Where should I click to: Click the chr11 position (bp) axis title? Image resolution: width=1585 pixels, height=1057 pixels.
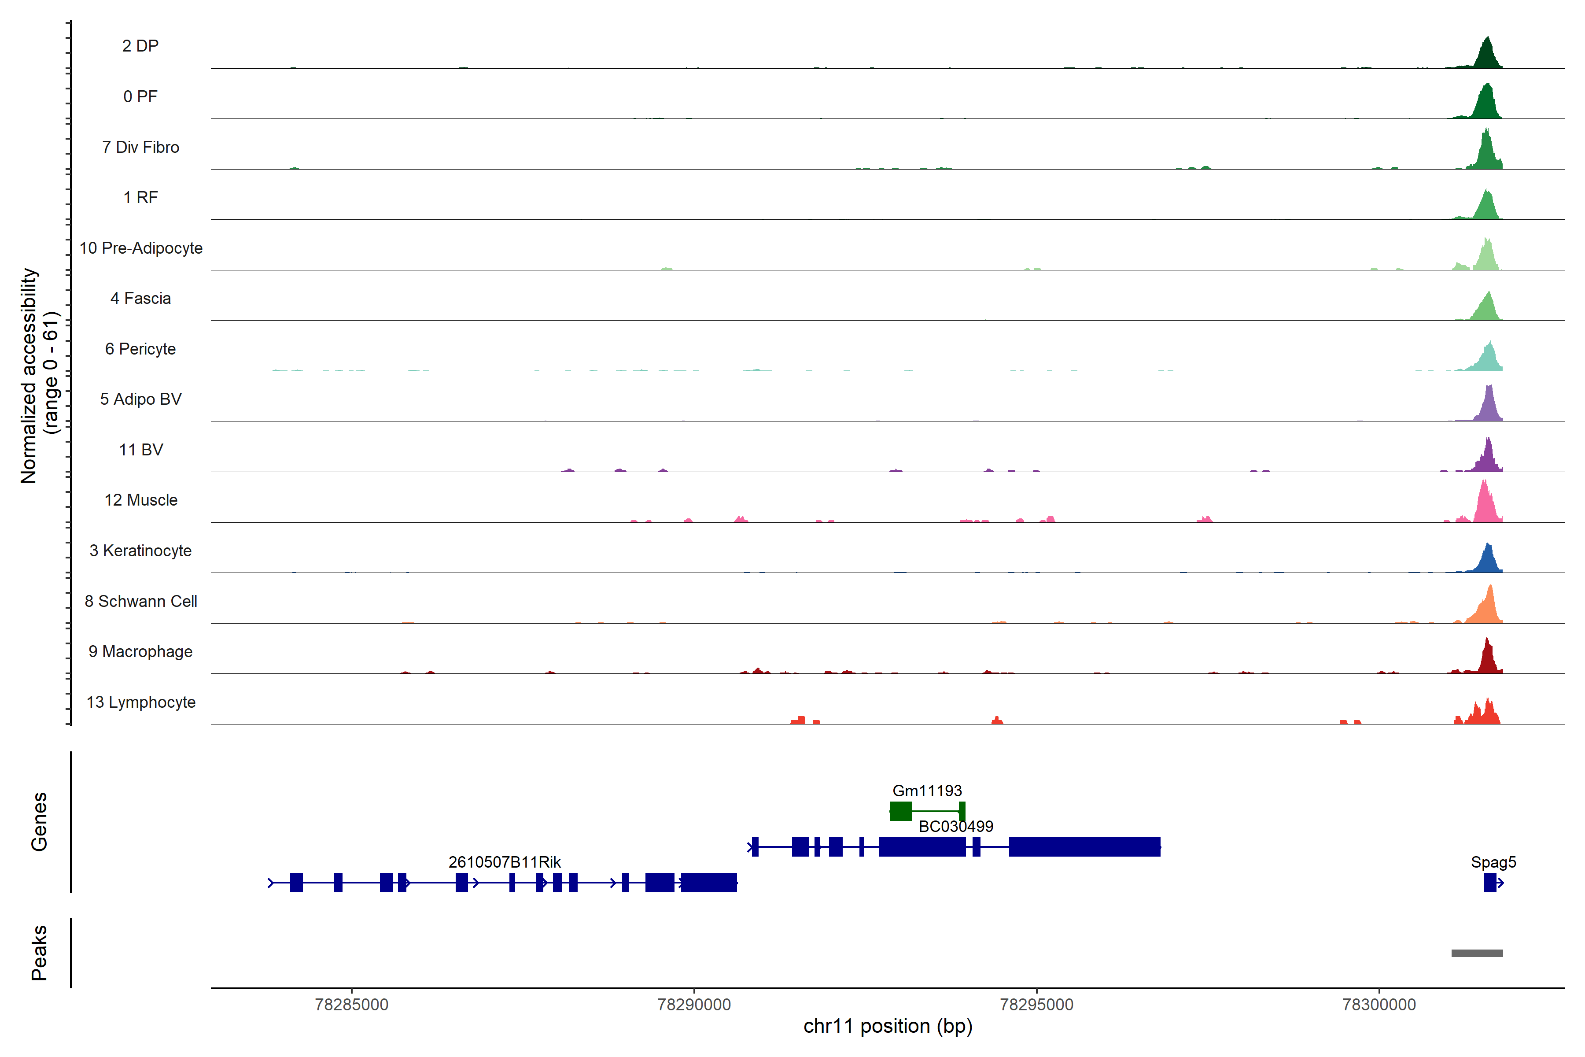coord(888,1026)
